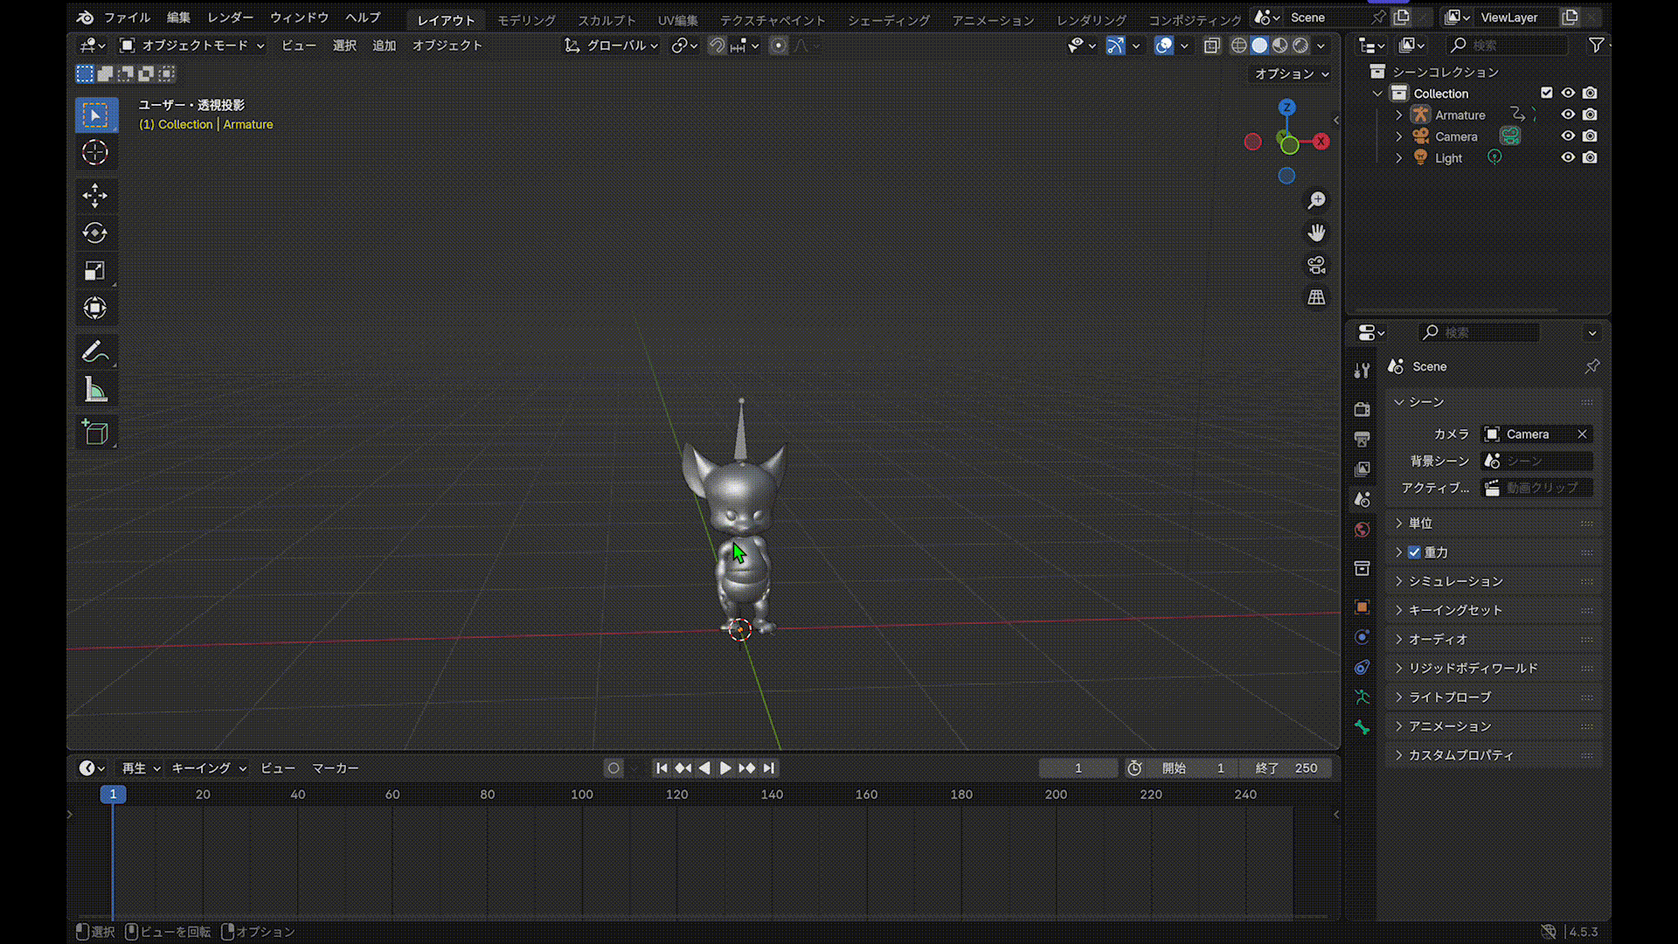Click frame 100 on timeline ruler
The width and height of the screenshot is (1678, 944).
click(x=582, y=795)
